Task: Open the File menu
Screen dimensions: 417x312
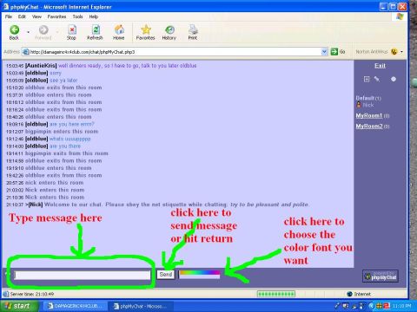Action: click(9, 16)
